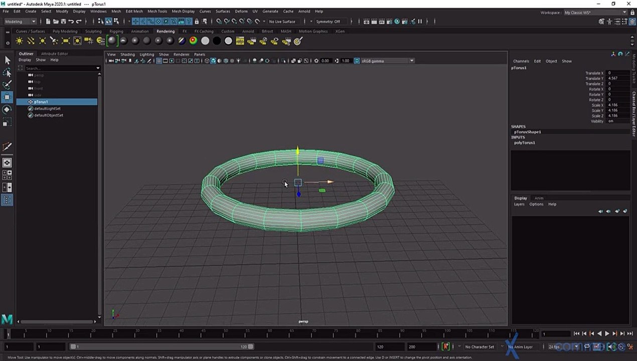
Task: Create directional light from Rendering shelf
Action: 31,41
